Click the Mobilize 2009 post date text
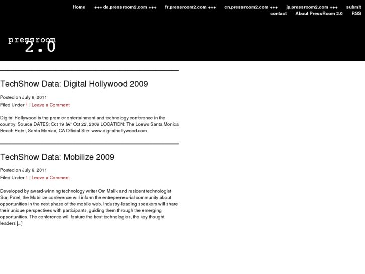Screen dimensions: 365x274 [x=23, y=170]
